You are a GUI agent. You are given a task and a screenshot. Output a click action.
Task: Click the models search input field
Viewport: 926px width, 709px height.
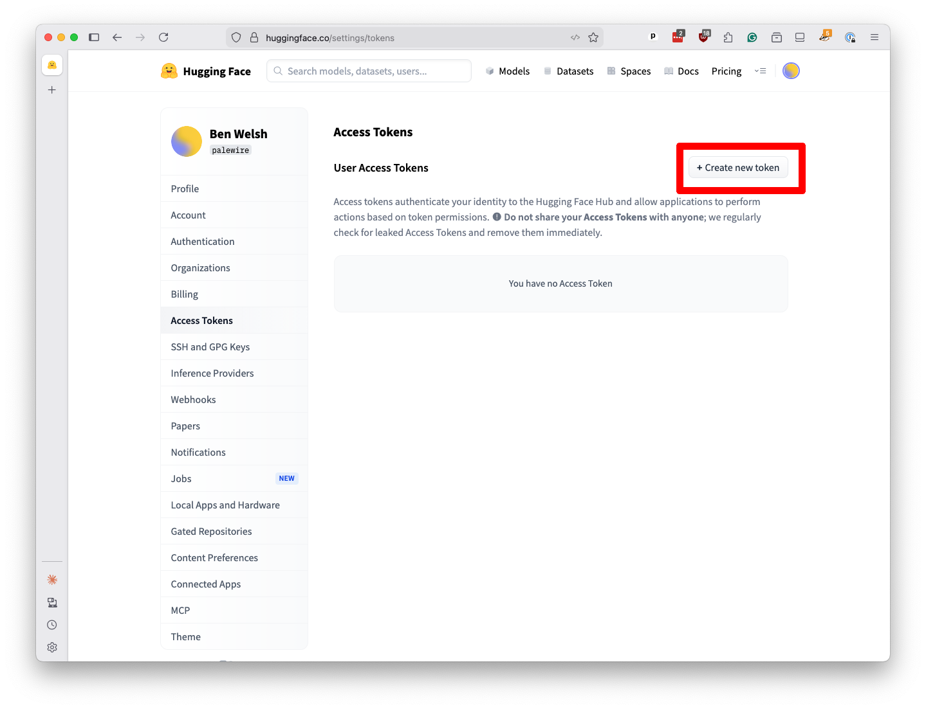coord(368,71)
